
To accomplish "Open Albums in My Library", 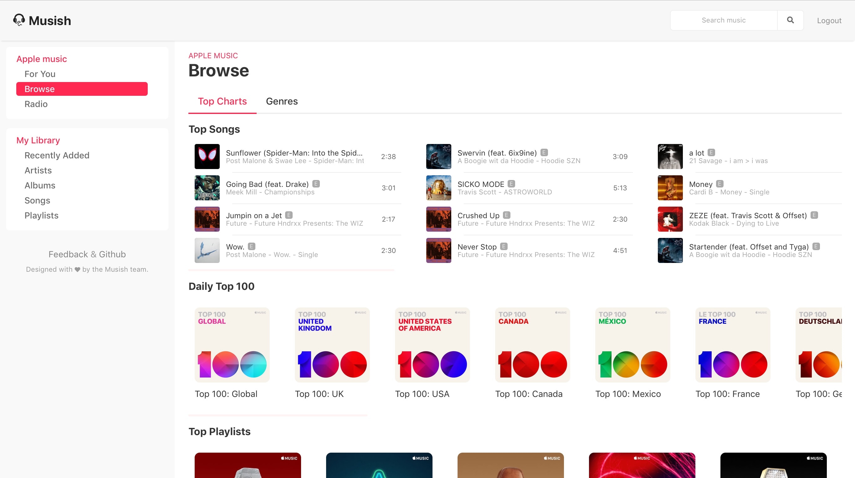I will [40, 185].
